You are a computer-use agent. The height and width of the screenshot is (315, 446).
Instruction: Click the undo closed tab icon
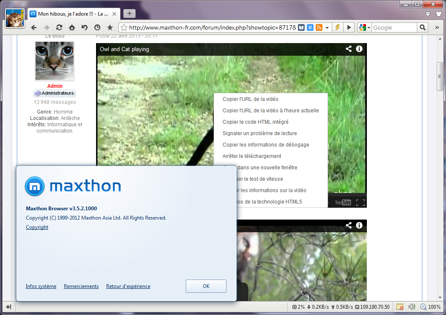pyautogui.click(x=85, y=27)
